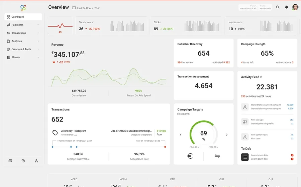Click the Transaction Assessment value 4.654

pos(204,86)
